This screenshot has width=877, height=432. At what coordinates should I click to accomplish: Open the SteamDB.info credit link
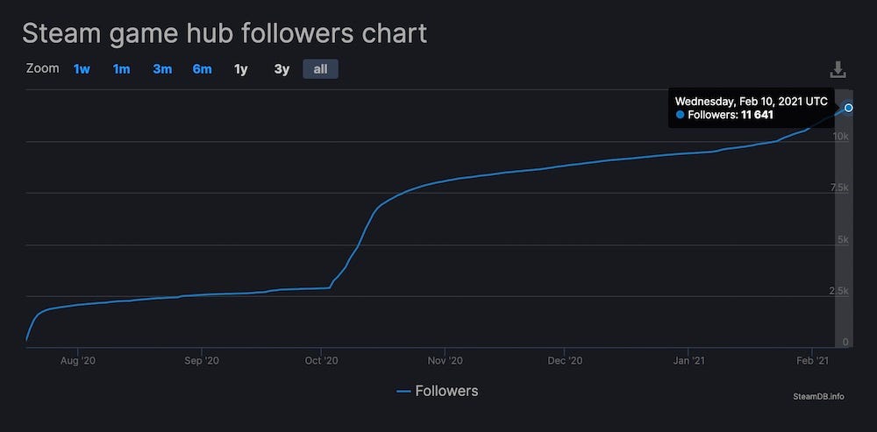(x=817, y=396)
